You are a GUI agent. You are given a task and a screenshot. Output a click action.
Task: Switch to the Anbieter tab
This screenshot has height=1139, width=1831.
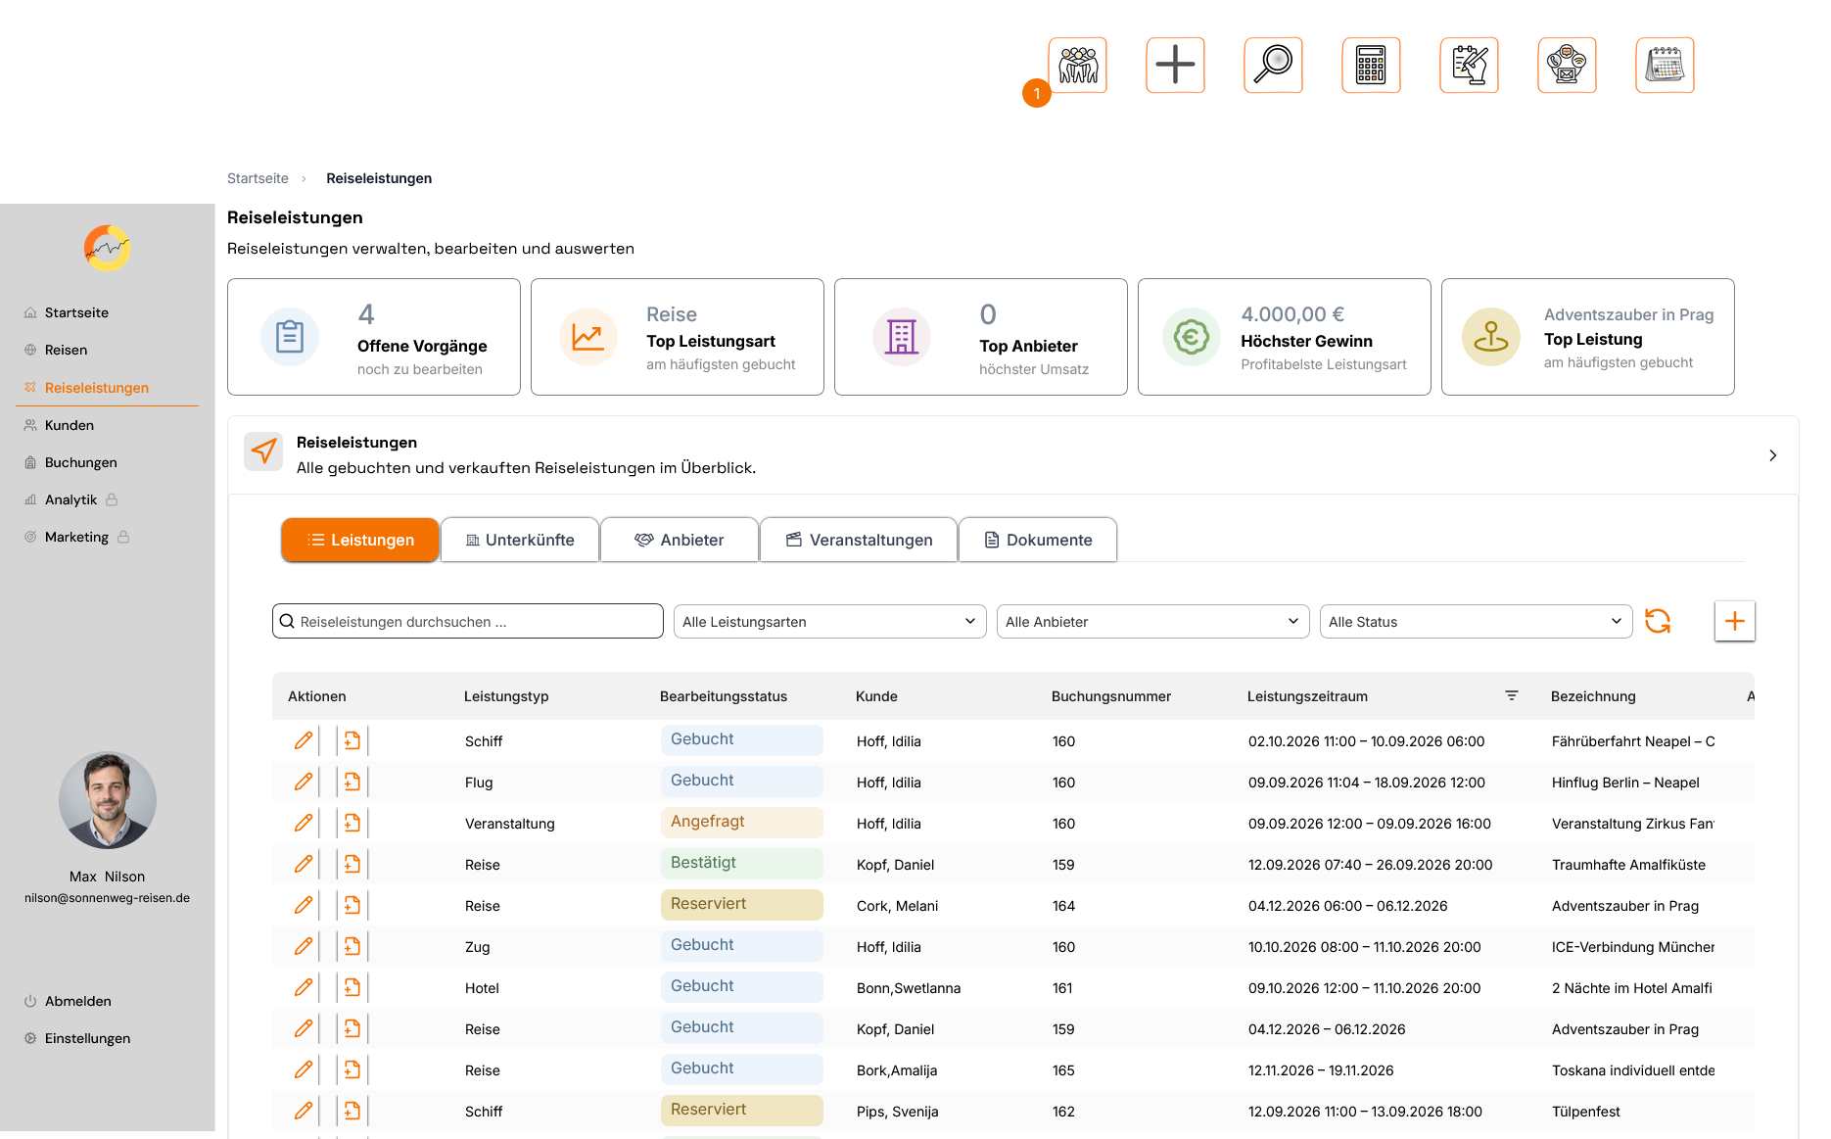click(680, 540)
